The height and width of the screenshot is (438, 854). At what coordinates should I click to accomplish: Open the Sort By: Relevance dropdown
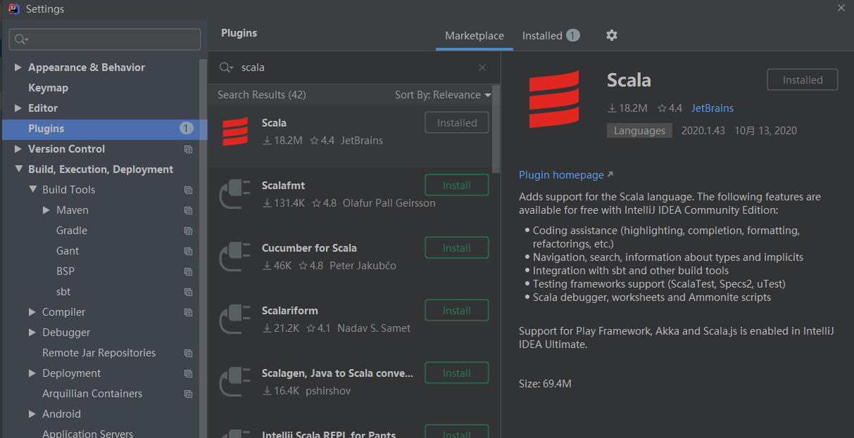[443, 95]
